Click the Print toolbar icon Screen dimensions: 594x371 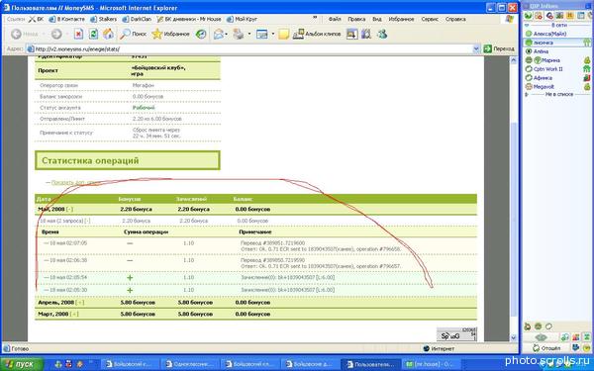[239, 34]
